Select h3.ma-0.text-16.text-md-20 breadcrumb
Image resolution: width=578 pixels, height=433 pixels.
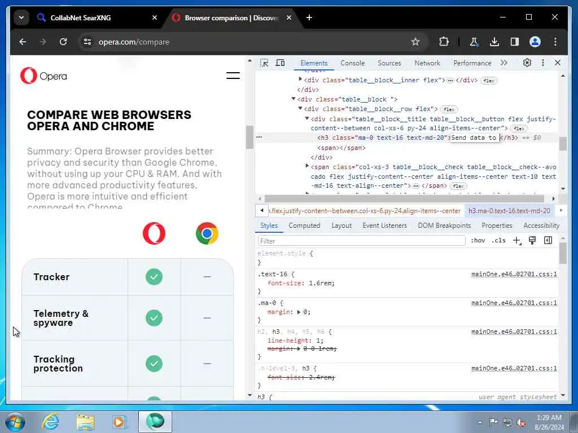[x=509, y=211]
